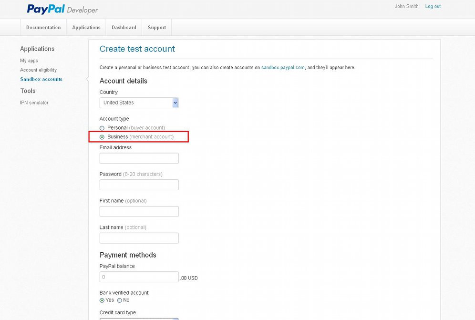Select No for Bank verified account
This screenshot has height=320, width=475.
pos(119,300)
